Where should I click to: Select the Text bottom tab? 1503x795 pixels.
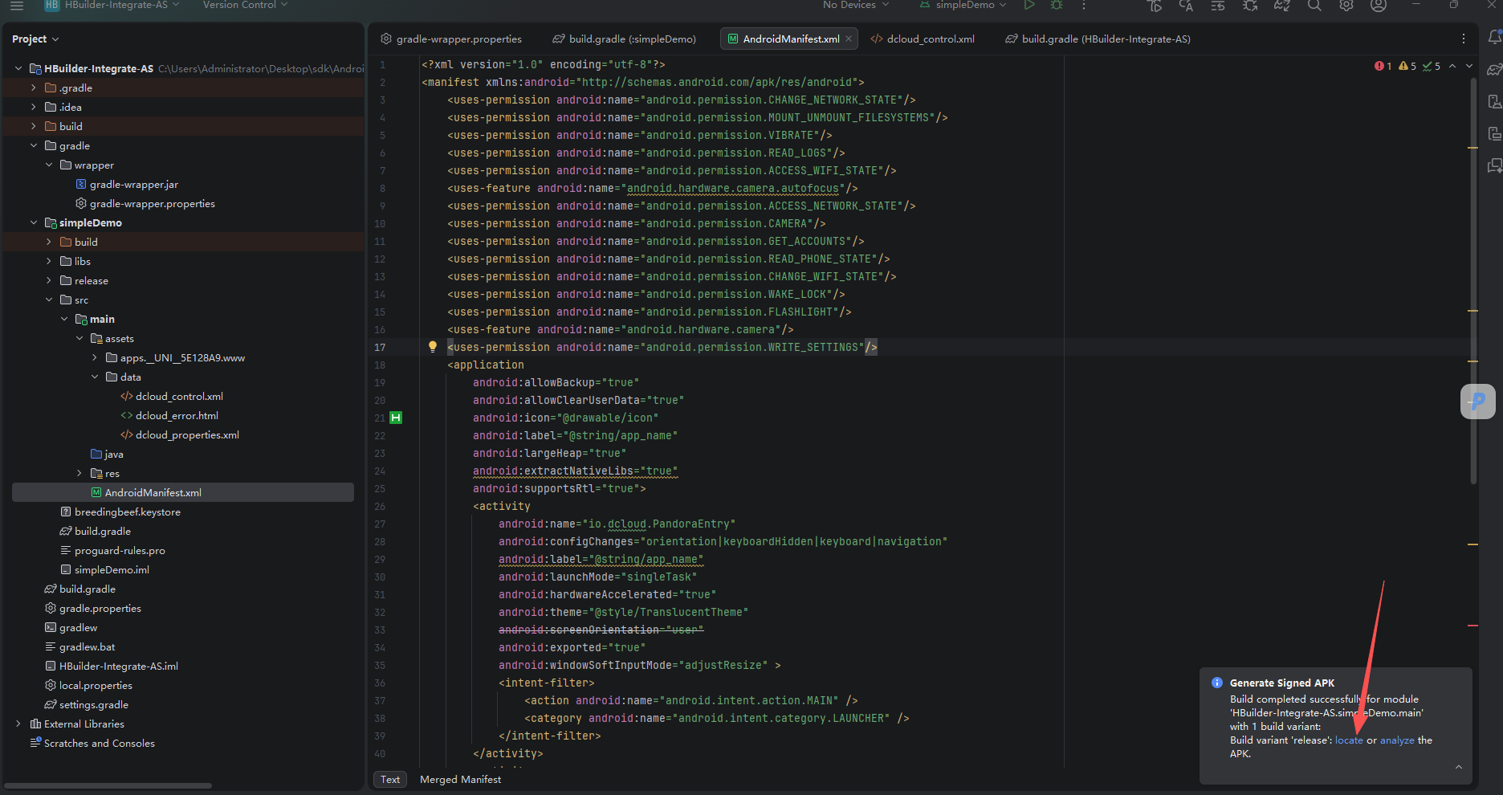pyautogui.click(x=390, y=779)
